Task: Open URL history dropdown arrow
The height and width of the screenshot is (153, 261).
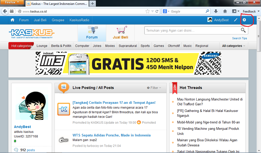Action: [x=152, y=11]
